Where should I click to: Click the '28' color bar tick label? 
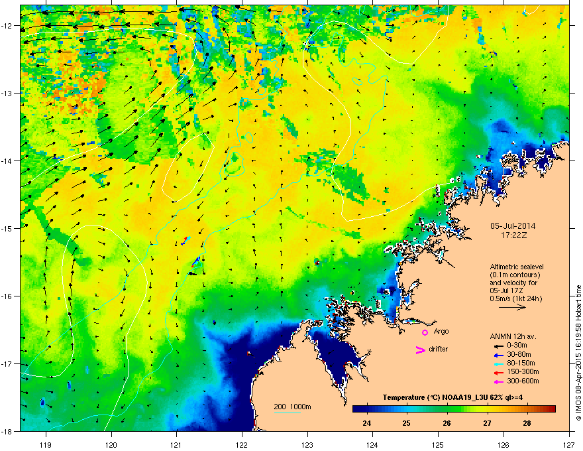point(527,423)
